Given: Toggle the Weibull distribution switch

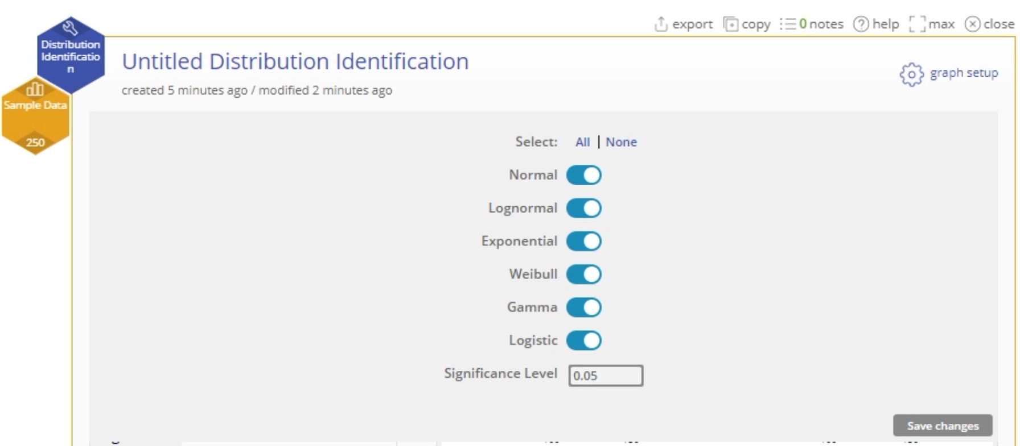Looking at the screenshot, I should click(x=584, y=274).
